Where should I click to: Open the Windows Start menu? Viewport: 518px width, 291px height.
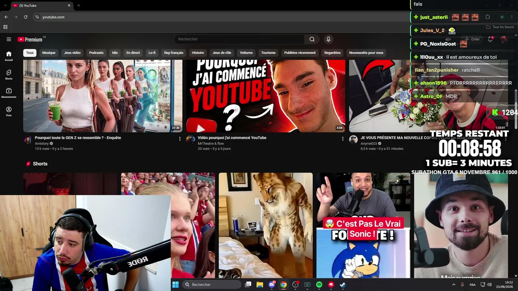coord(176,285)
